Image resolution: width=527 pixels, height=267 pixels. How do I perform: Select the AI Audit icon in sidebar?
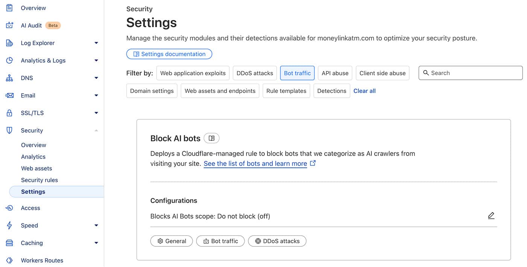pos(9,25)
